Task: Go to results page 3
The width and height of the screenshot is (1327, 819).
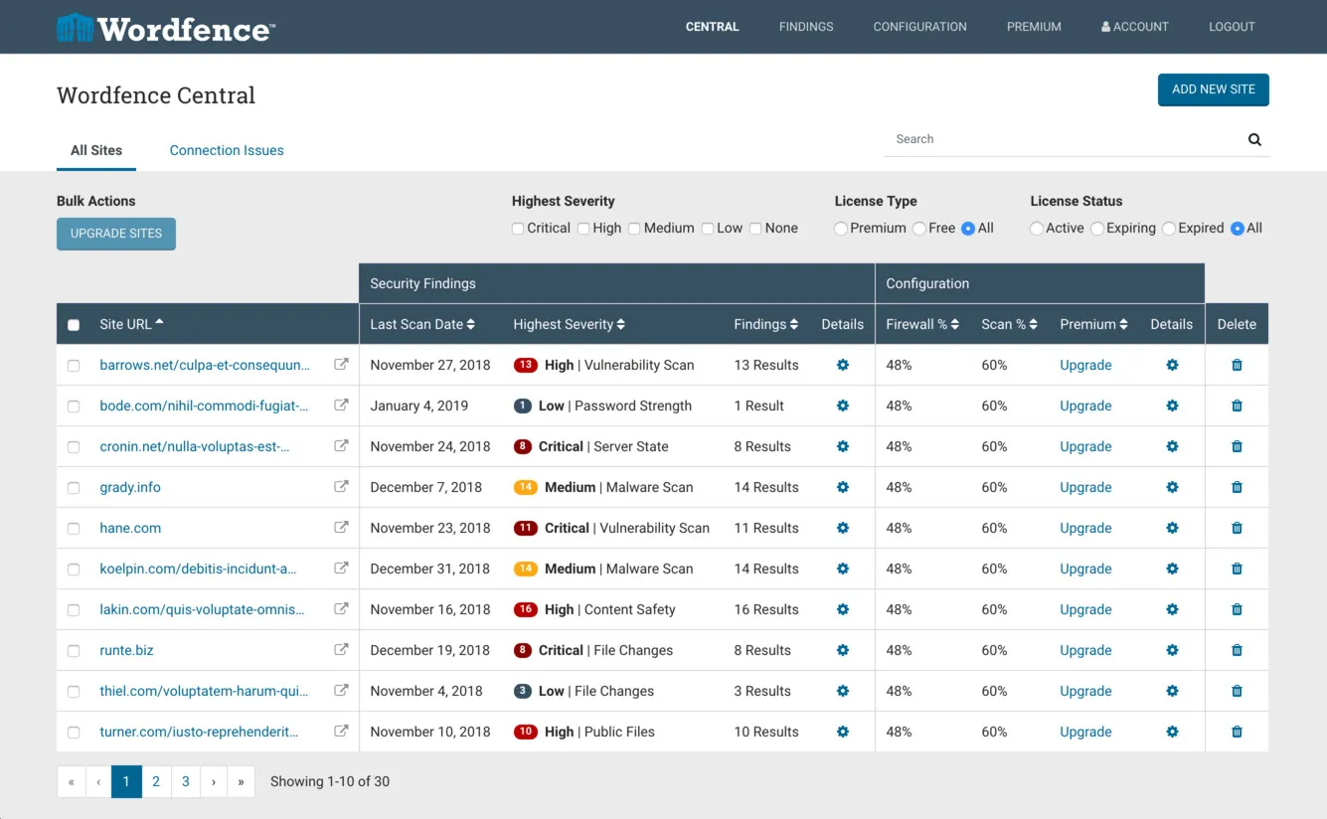Action: tap(185, 781)
